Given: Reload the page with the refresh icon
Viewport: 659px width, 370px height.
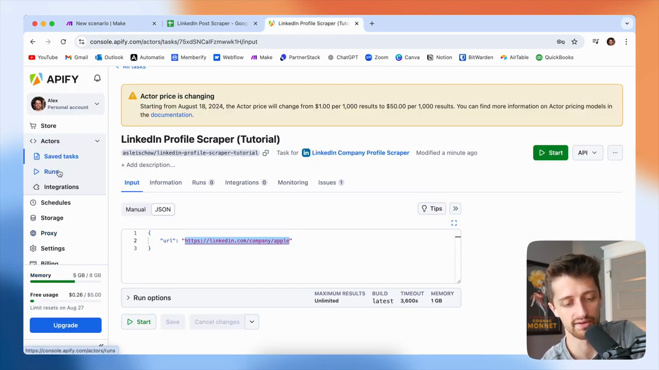Looking at the screenshot, I should tap(63, 42).
